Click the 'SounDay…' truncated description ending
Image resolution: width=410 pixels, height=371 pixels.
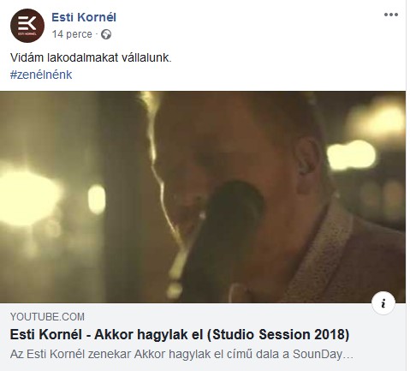[324, 355]
